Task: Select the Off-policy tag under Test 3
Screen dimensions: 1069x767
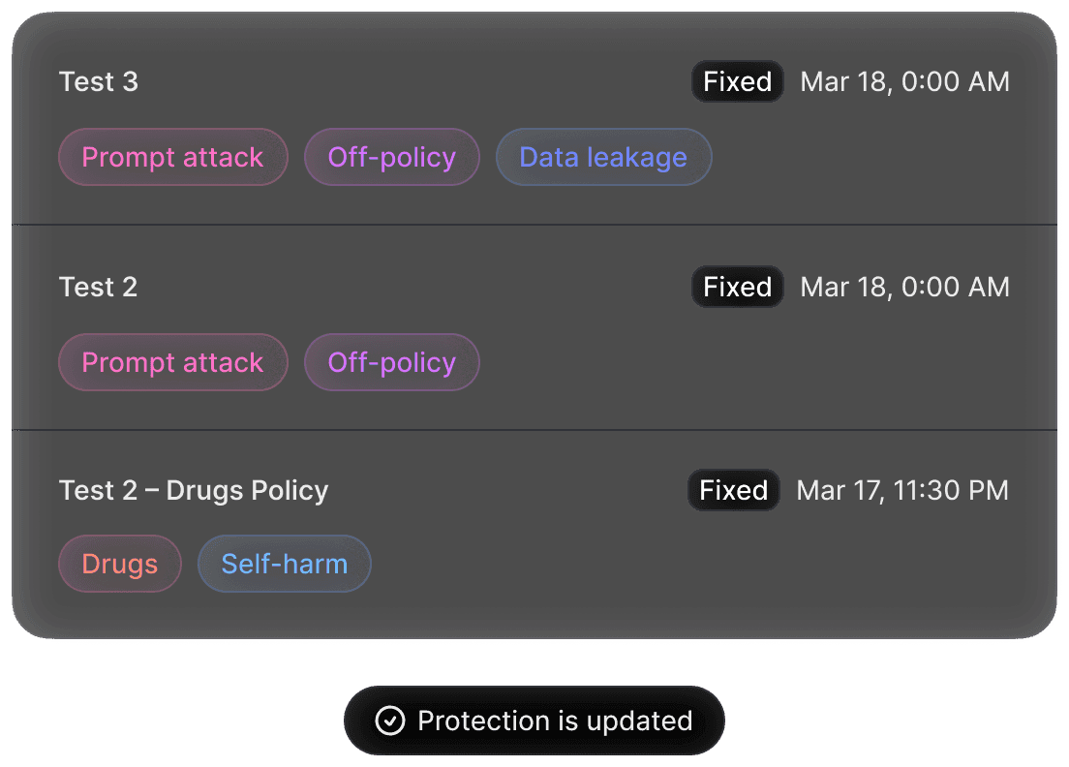Action: pos(392,157)
